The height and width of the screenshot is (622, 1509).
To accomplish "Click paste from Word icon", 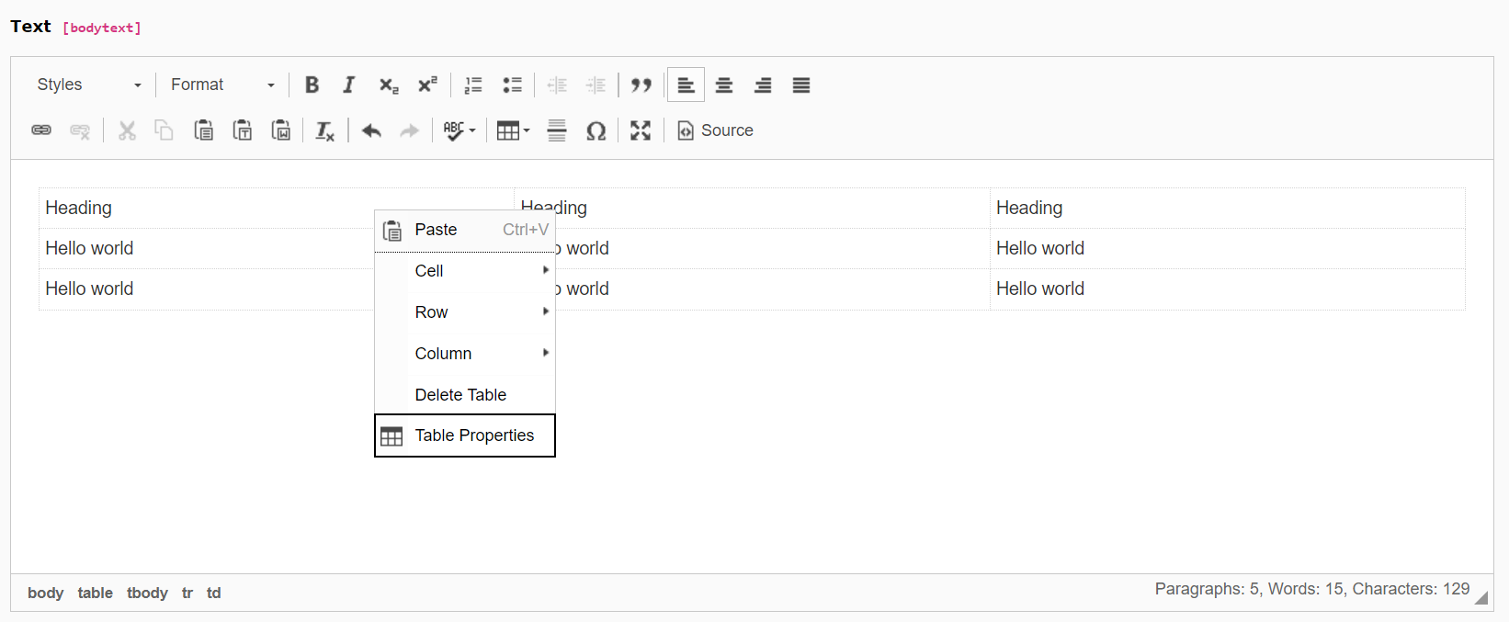I will tap(280, 130).
